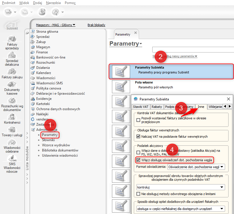Open Wiadomości odebrane shortcut icon
234x214 pixels.
(12, 142)
